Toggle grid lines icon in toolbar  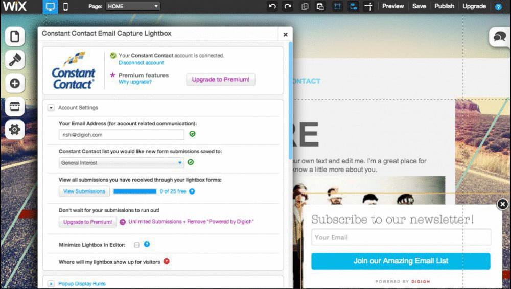(338, 6)
